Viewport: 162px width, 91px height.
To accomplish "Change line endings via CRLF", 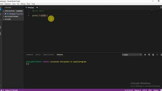I will [150, 90].
